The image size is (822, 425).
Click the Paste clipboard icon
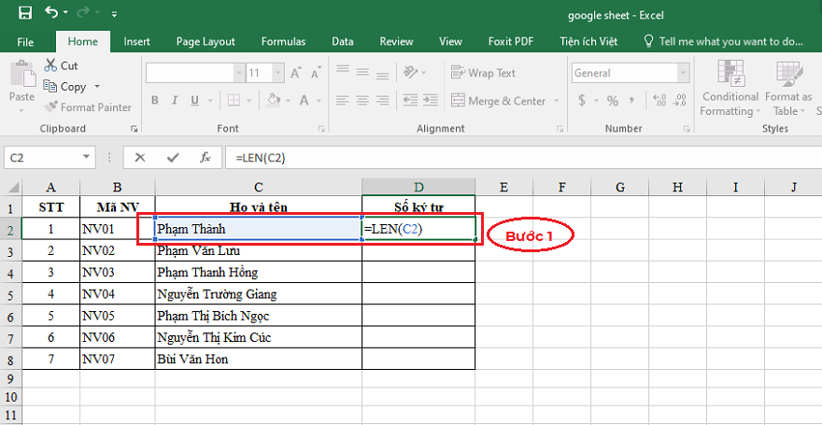[x=21, y=74]
